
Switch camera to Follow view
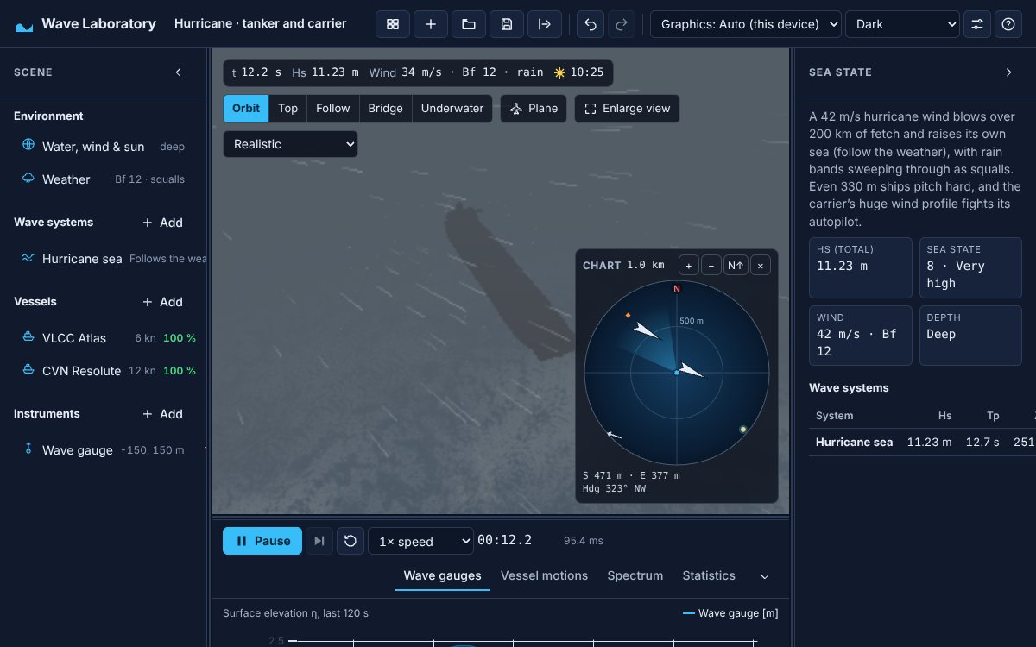(333, 109)
